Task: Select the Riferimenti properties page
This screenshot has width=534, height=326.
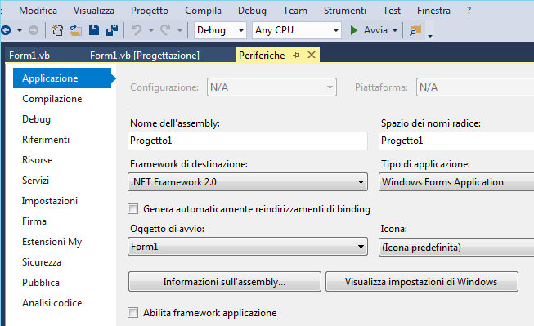Action: click(46, 140)
